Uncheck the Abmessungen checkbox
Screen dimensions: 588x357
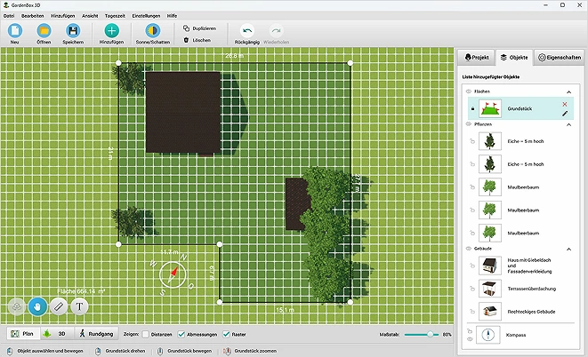tap(181, 334)
